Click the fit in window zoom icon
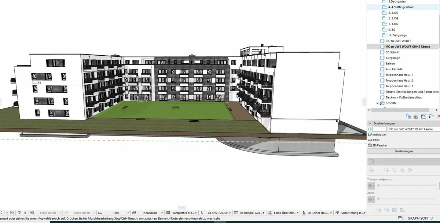The height and width of the screenshot is (223, 440). (x=33, y=213)
